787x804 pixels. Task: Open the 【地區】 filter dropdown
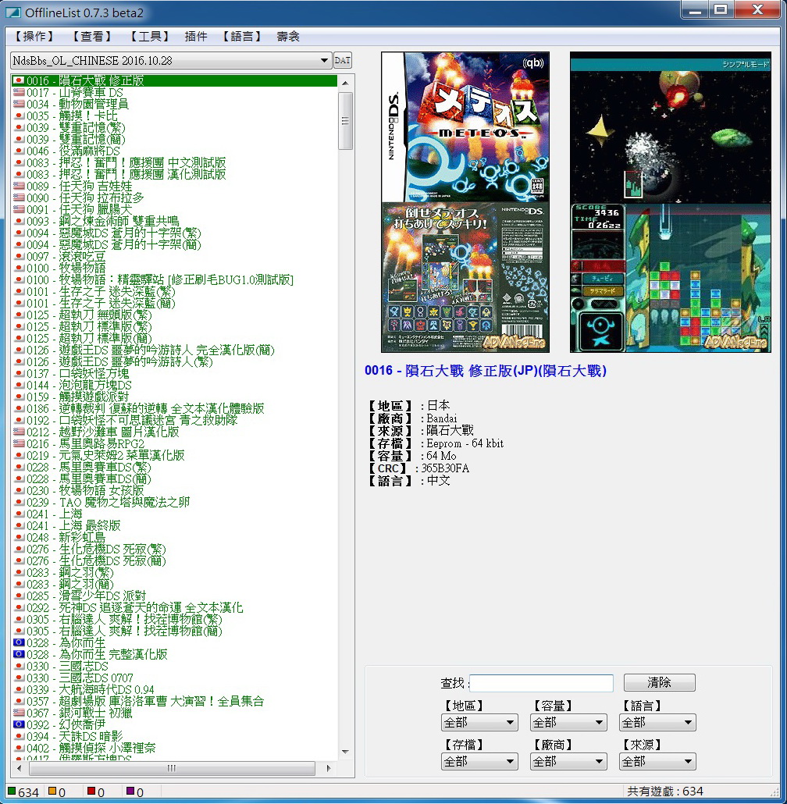479,723
